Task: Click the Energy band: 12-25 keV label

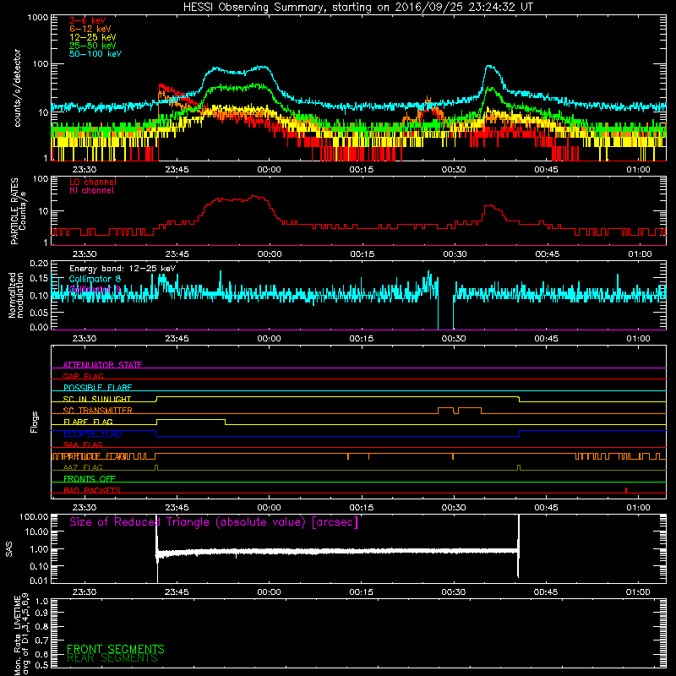Action: [x=123, y=269]
